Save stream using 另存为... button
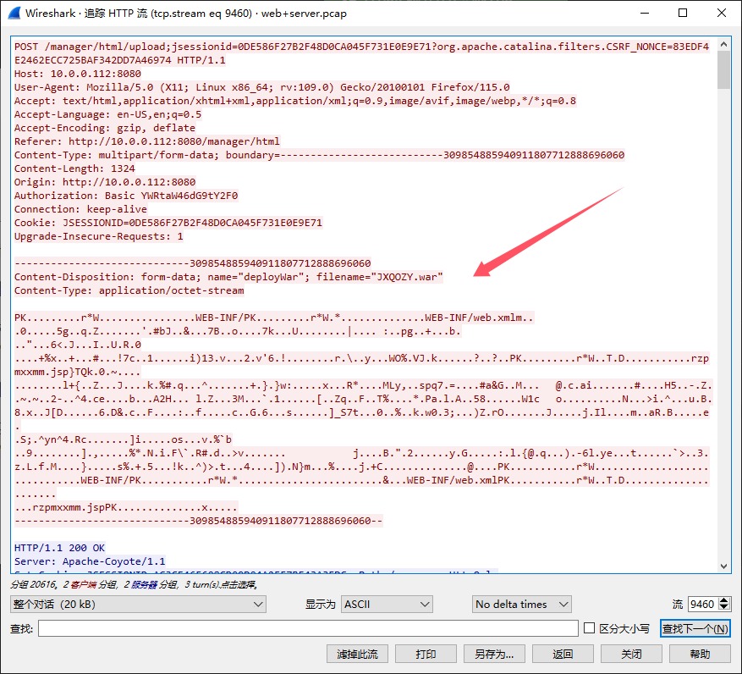 click(494, 654)
